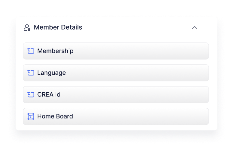Click the Home Board label text
The width and height of the screenshot is (233, 154).
pos(55,116)
